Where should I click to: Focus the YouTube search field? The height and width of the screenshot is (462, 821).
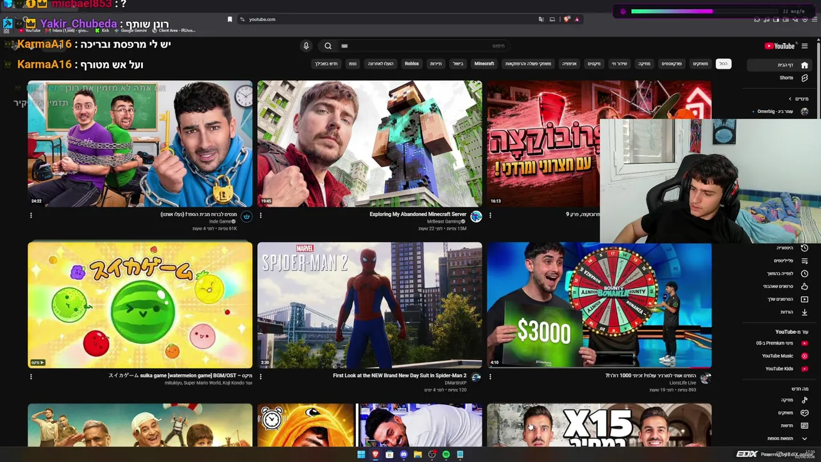(423, 46)
